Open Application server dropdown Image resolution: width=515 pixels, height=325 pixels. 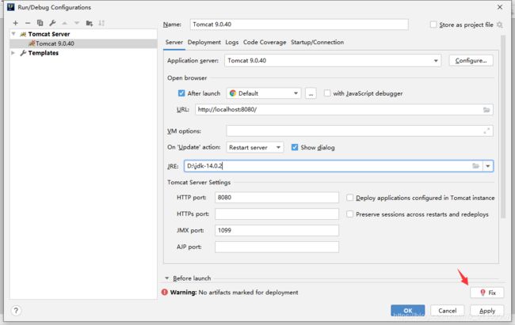(x=333, y=61)
